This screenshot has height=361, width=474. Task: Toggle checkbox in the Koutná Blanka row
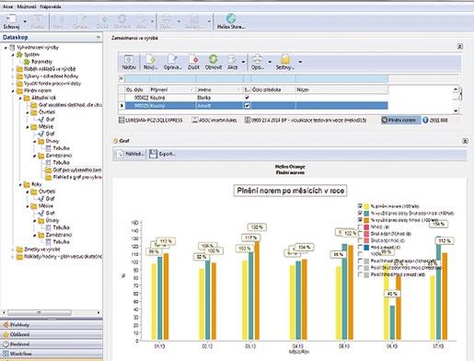tap(247, 98)
